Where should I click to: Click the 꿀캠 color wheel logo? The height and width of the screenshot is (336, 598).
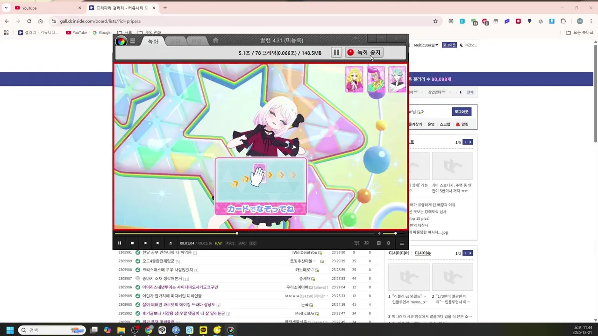coord(121,41)
